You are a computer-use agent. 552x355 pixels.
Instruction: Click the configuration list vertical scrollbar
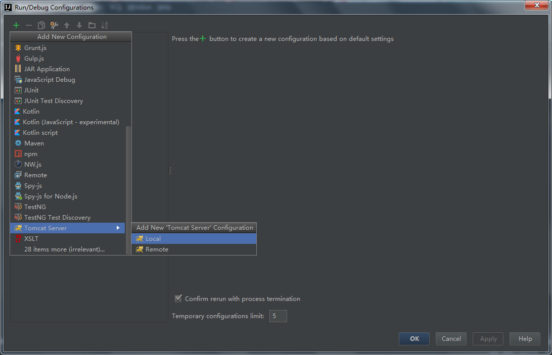(128, 190)
